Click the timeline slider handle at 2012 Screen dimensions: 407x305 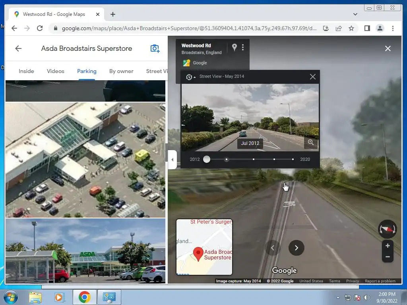(x=207, y=159)
